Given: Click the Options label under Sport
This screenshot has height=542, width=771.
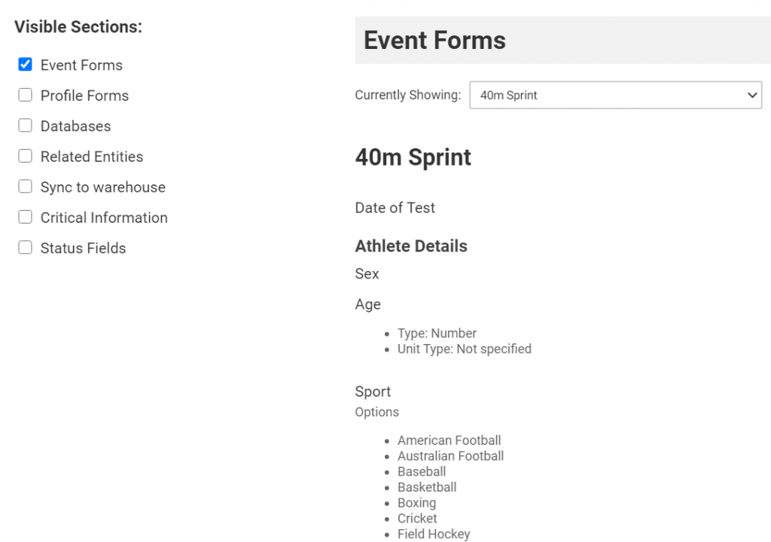Looking at the screenshot, I should pyautogui.click(x=376, y=412).
